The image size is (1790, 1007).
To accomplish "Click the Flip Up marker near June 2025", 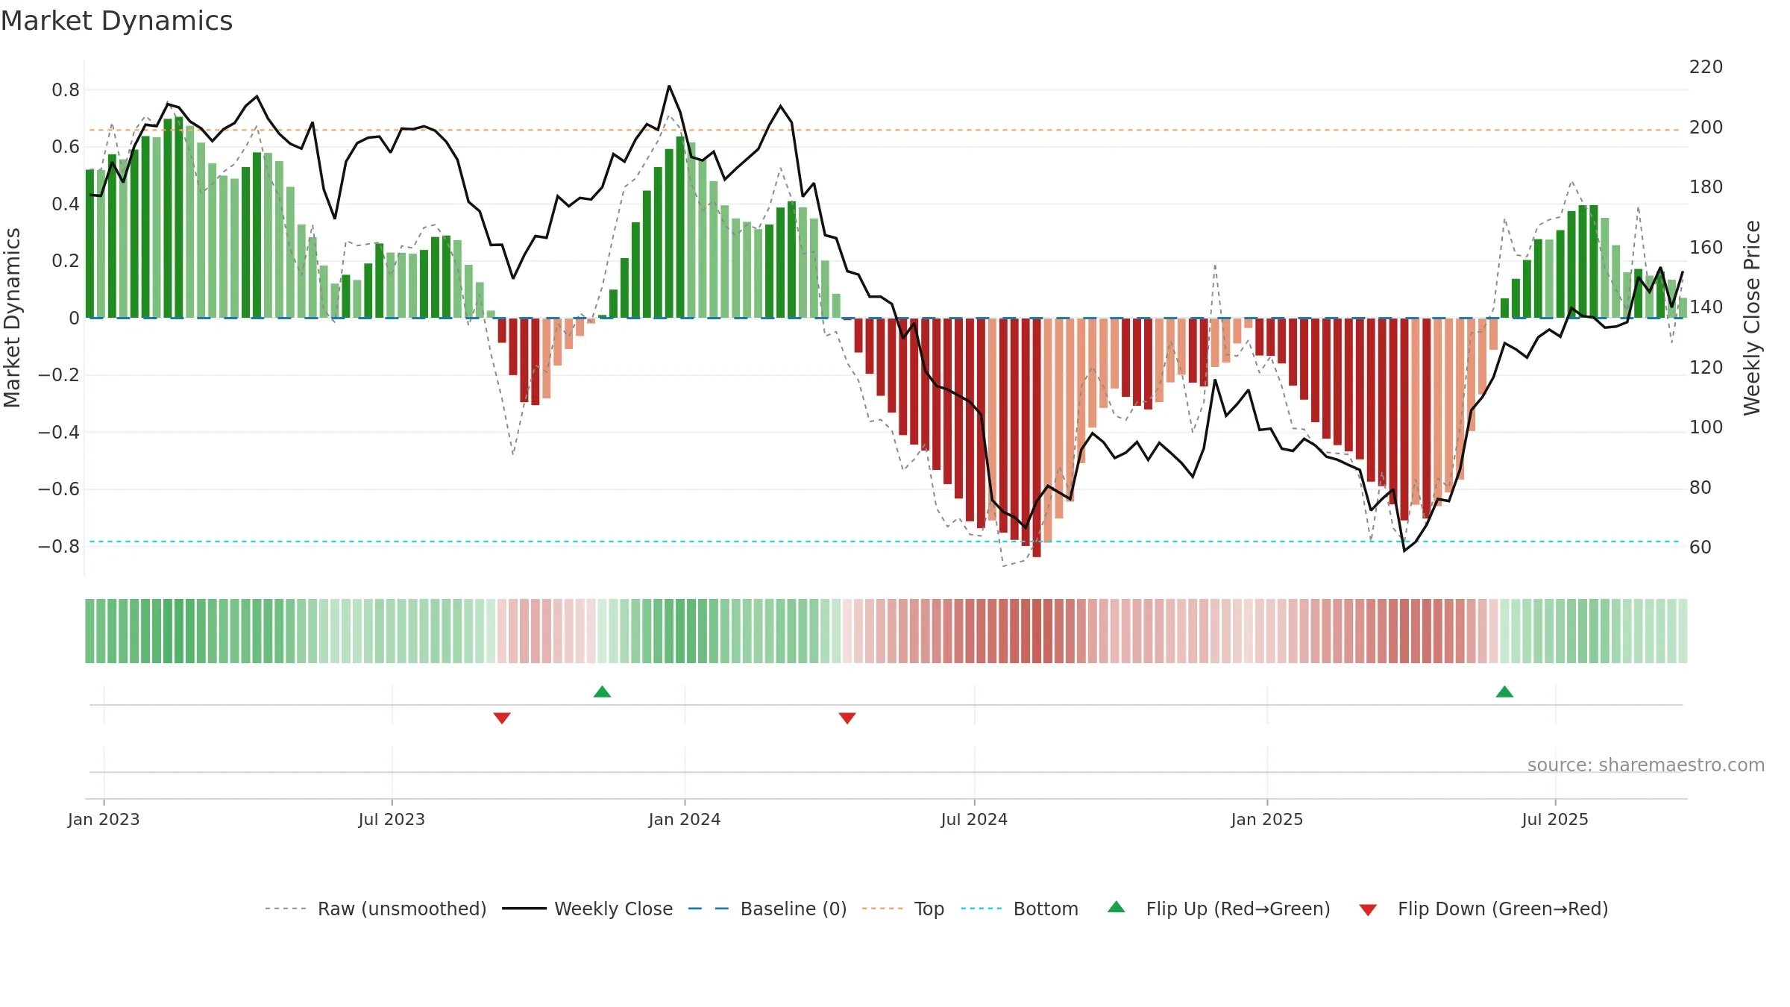I will [1504, 691].
